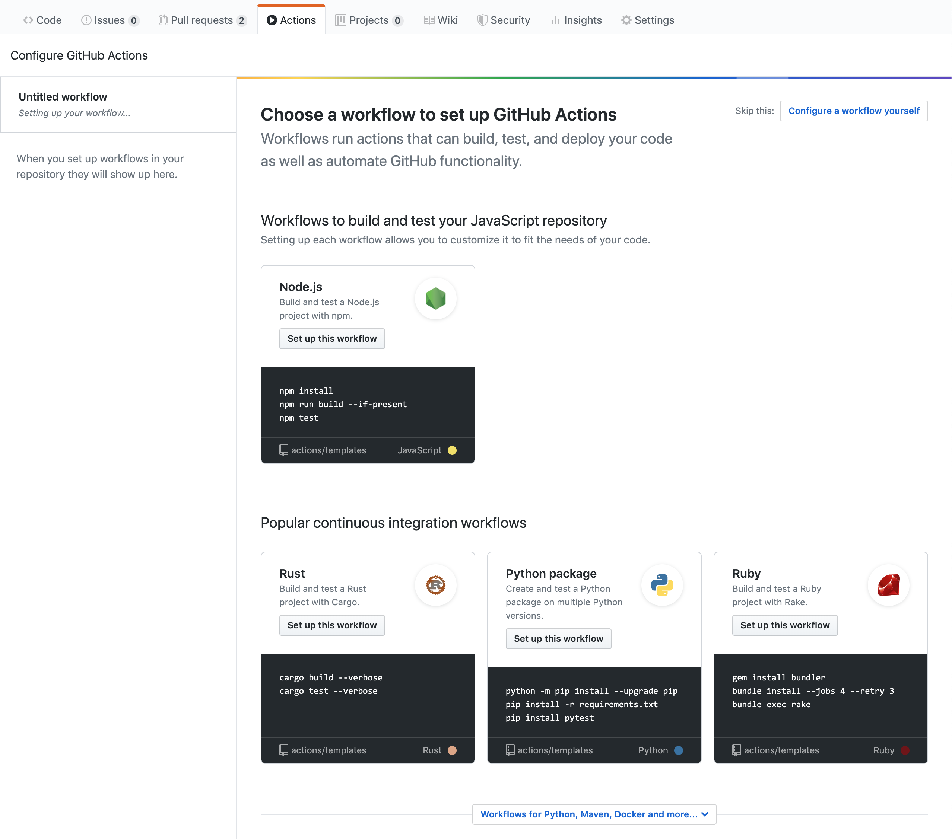Viewport: 952px width, 839px height.
Task: Click the Ruby gem logo
Action: point(888,585)
